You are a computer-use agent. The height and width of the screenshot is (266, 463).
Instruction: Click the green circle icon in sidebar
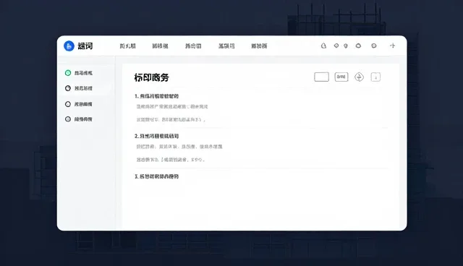click(68, 73)
